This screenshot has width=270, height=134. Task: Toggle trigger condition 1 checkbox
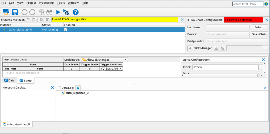[103, 69]
